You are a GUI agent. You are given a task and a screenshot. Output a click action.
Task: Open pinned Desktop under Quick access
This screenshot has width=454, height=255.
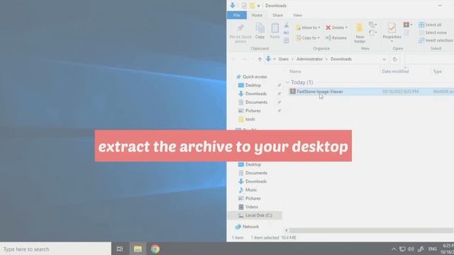[x=250, y=85]
